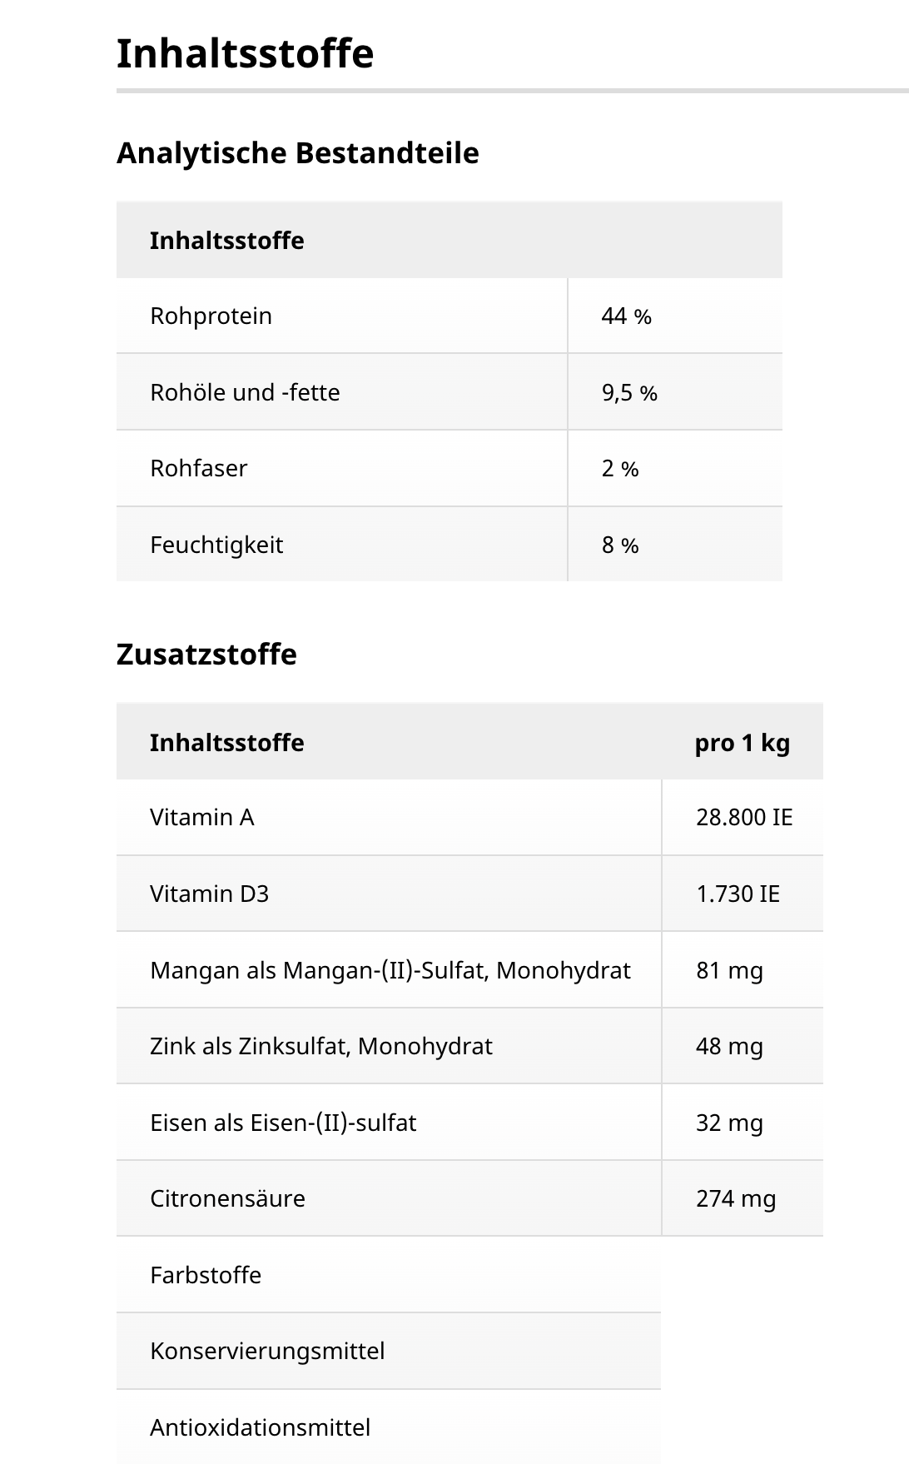Viewport: 909px width, 1474px height.
Task: Select the Citronensäure row label
Action: point(227,1199)
